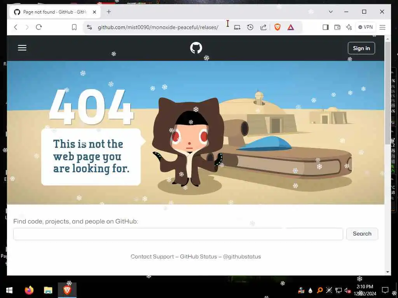Open a new browser tab
This screenshot has height=298, width=398.
pos(109,12)
